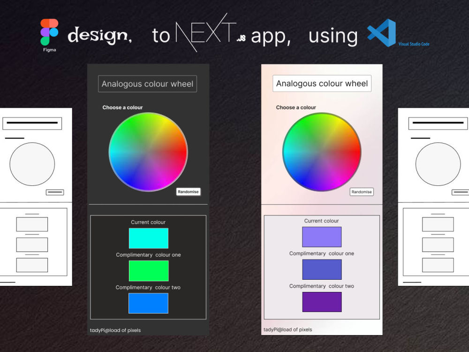The image size is (469, 352).
Task: Click the title bar placeholder in right wireframe
Action: point(438,123)
